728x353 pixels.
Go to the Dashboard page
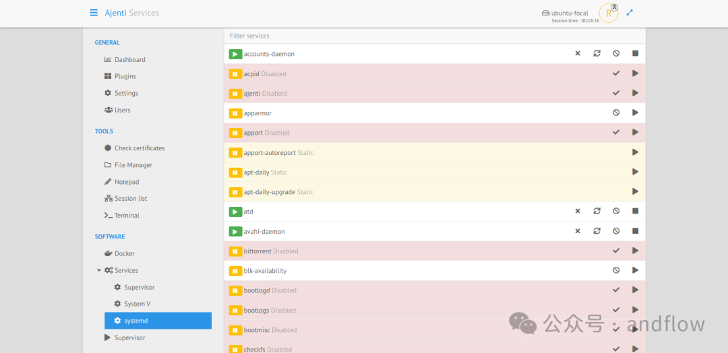point(125,59)
